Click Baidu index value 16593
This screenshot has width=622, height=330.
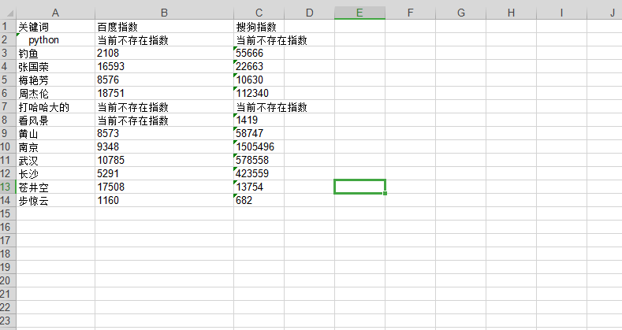pos(164,67)
